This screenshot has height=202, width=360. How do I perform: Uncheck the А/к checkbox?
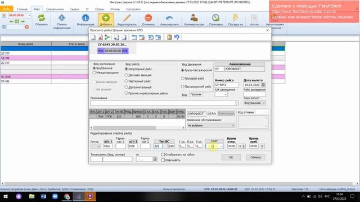point(209,113)
